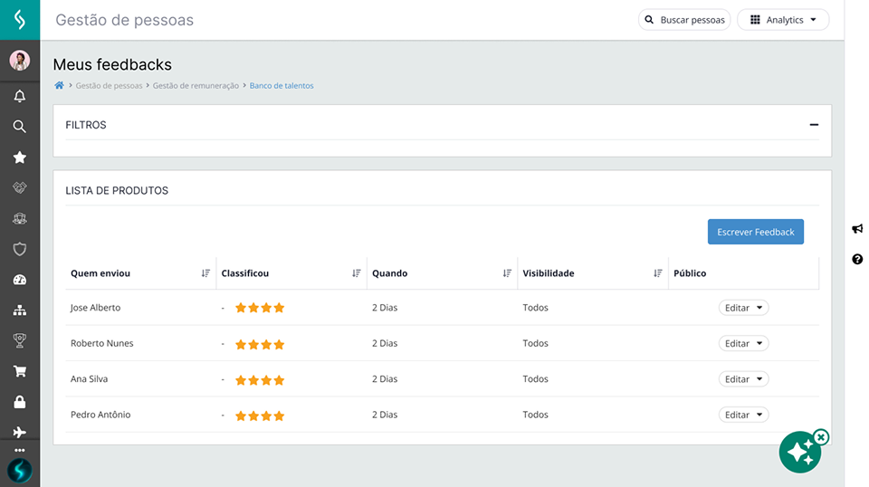Open Editar dropdown for Ana Silva
The image size is (869, 487).
[x=743, y=379]
